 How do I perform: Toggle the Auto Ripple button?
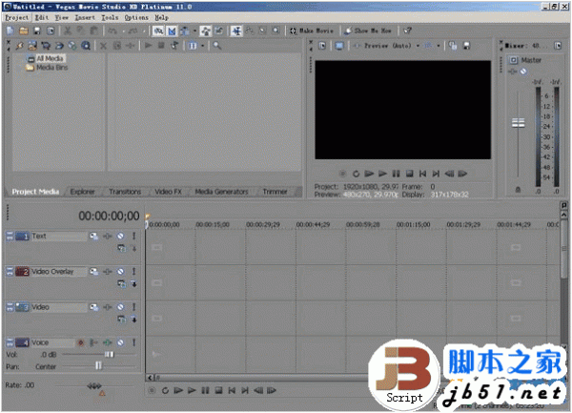pos(185,31)
